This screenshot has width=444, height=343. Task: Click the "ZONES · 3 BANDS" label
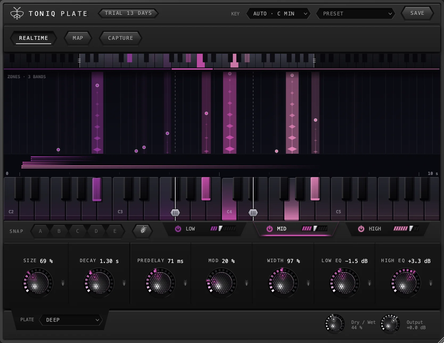coord(27,77)
